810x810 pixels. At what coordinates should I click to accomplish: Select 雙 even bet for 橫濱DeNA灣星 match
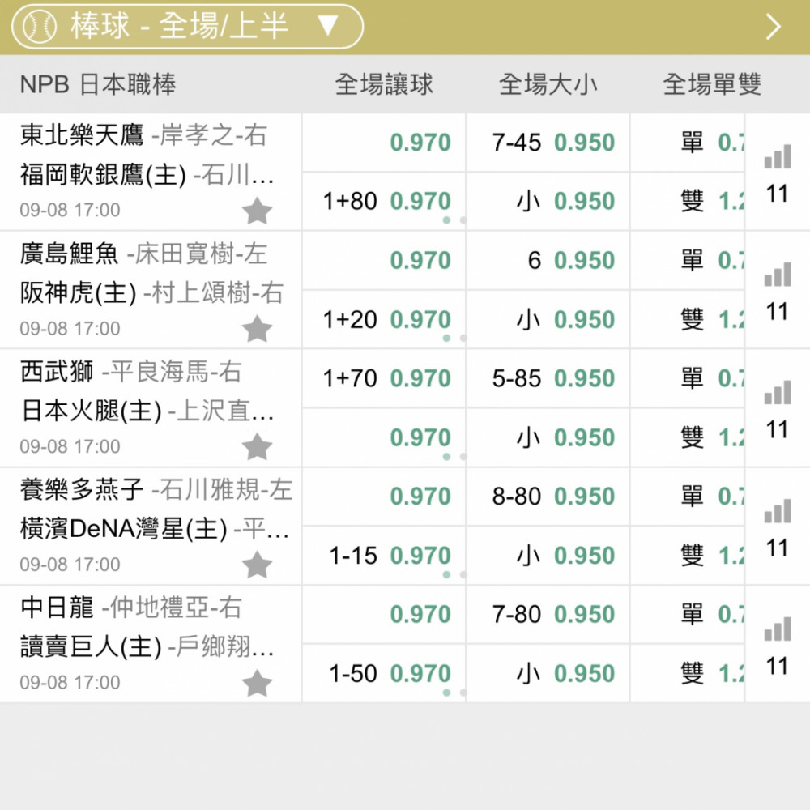[688, 556]
